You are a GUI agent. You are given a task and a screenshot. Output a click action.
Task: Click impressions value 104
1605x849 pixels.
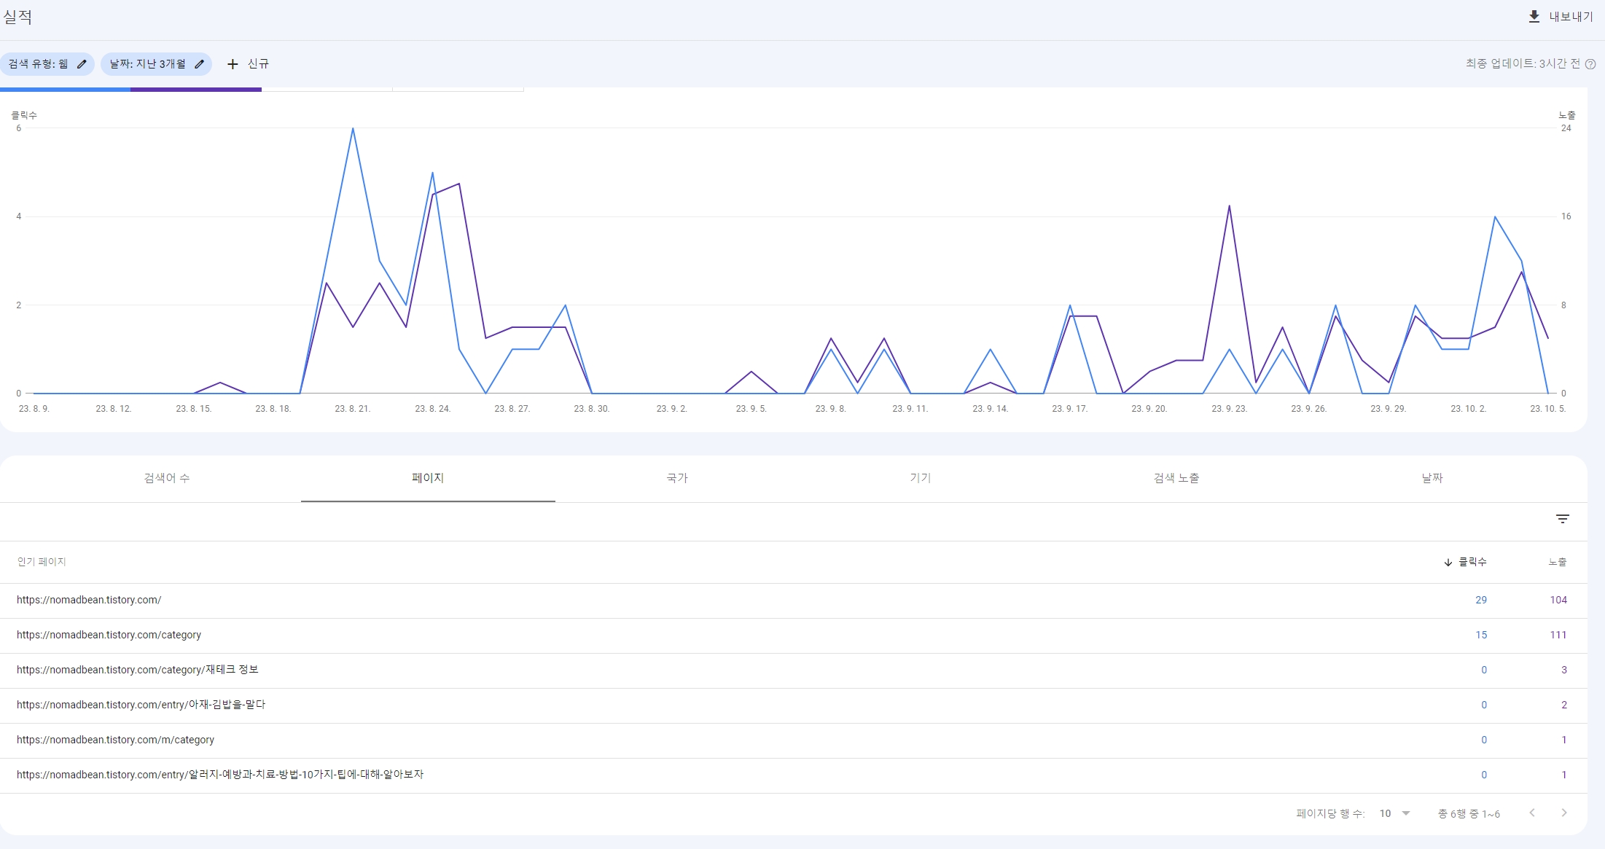pyautogui.click(x=1558, y=600)
